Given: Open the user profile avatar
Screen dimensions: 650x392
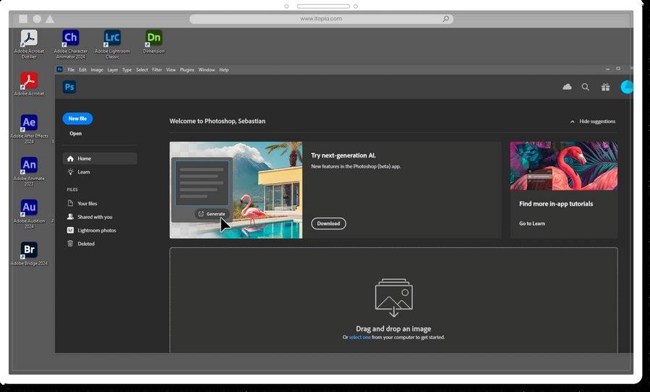Looking at the screenshot, I should click(626, 87).
